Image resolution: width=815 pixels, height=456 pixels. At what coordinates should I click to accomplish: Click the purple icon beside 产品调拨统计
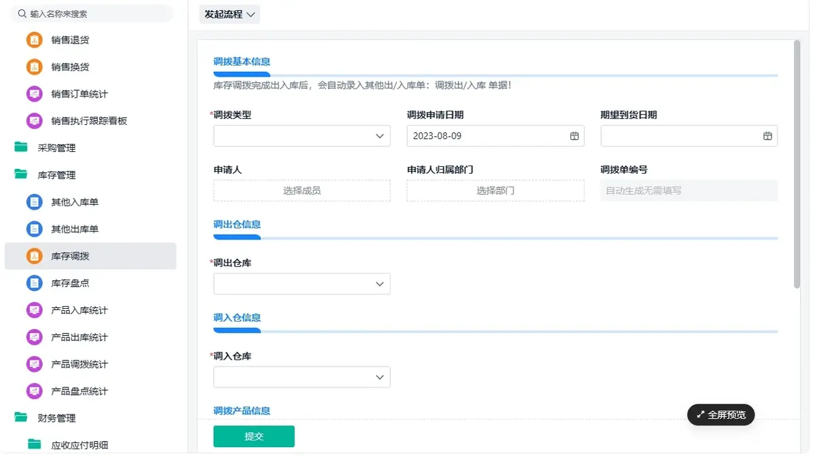point(34,364)
